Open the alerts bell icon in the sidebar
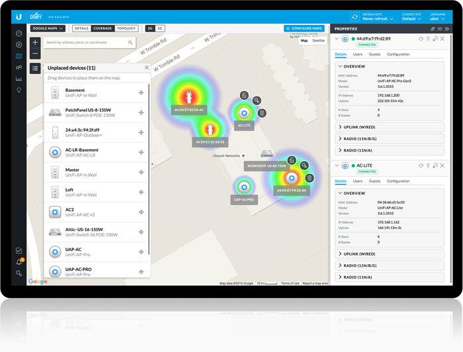463x352 pixels. click(19, 262)
